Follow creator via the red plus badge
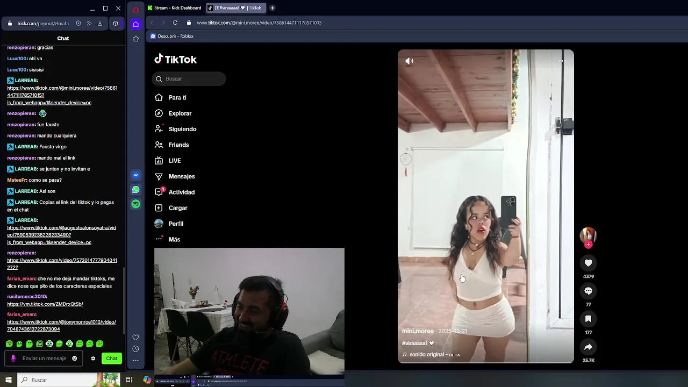Screen dimensions: 688x387 588,245
